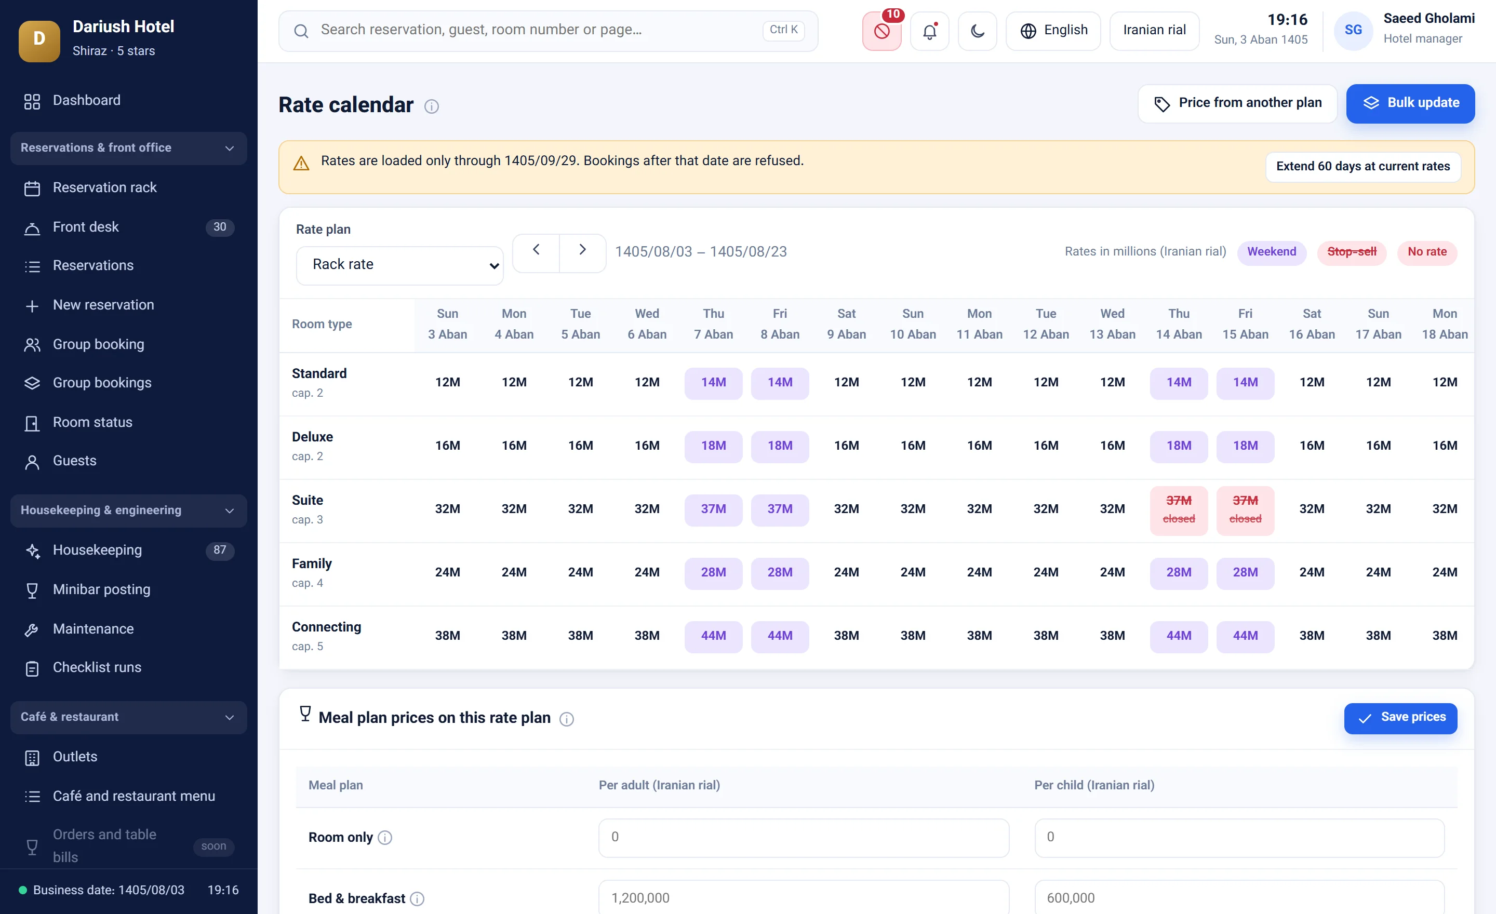This screenshot has height=914, width=1496.
Task: Select Standard 14M rate on 7 Aban
Action: pyautogui.click(x=713, y=383)
